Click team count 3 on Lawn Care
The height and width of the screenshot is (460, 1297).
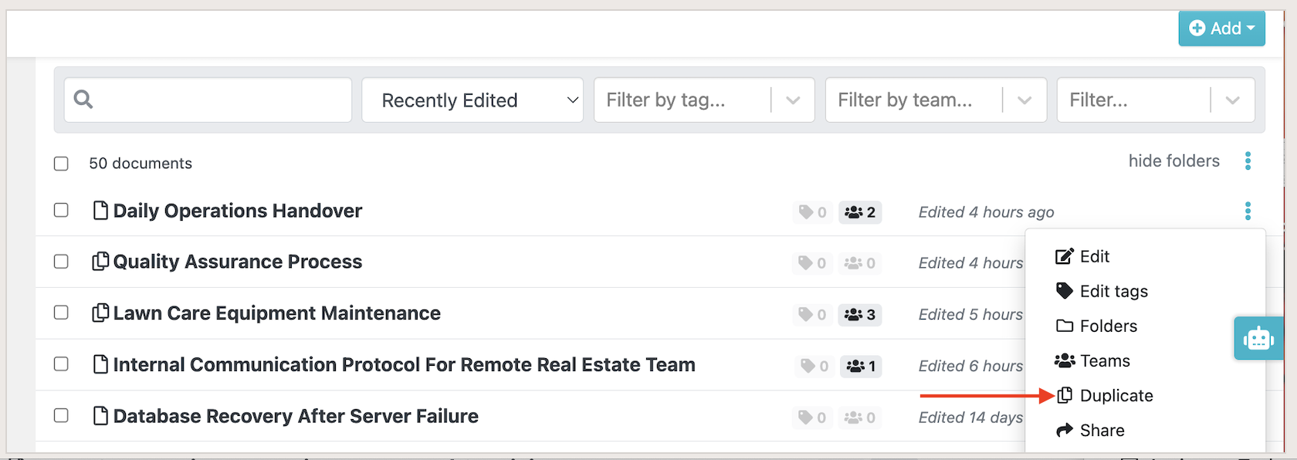click(x=860, y=315)
